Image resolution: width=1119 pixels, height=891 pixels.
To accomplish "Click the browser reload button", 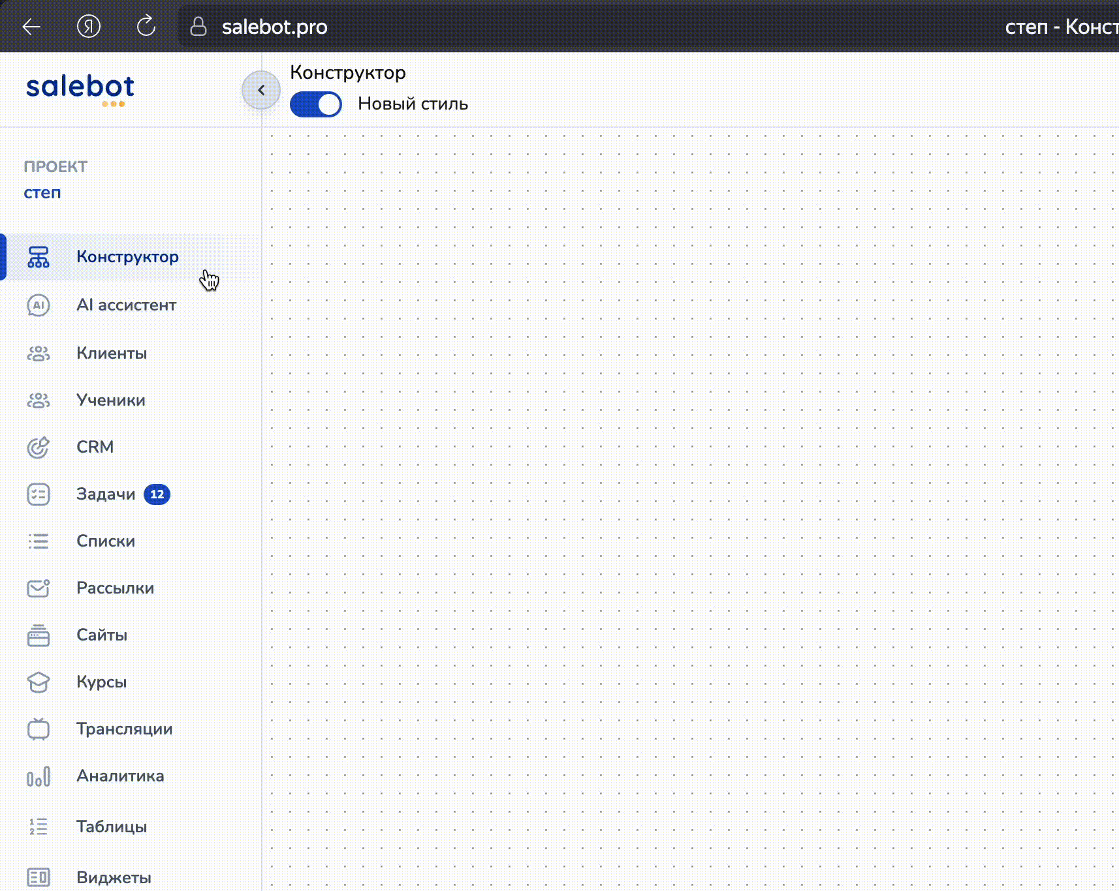I will pyautogui.click(x=146, y=27).
